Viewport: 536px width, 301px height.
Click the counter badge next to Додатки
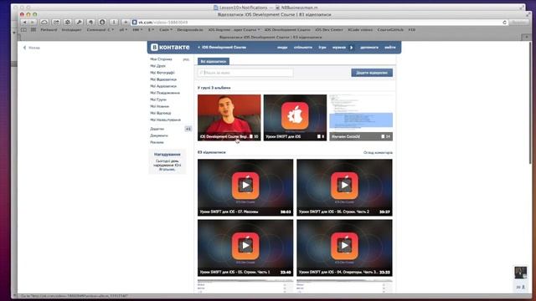pyautogui.click(x=188, y=129)
